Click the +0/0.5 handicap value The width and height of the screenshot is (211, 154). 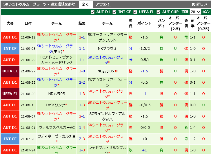(x=144, y=105)
